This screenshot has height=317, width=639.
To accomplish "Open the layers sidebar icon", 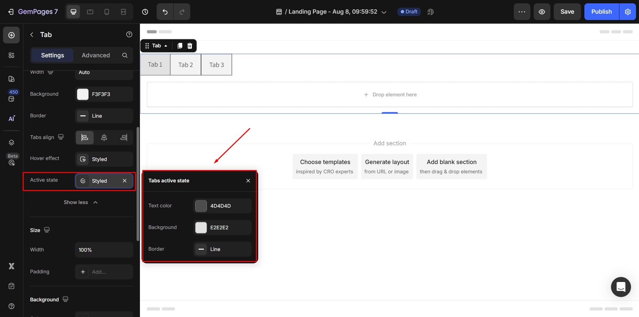I will click(x=11, y=142).
